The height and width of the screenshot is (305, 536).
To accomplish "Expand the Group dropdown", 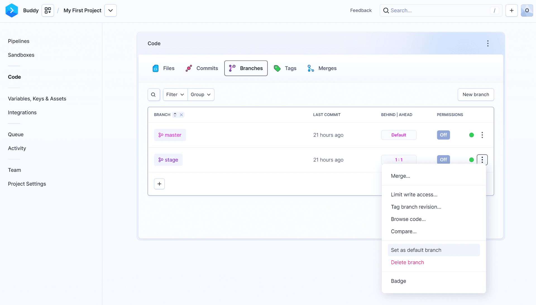I will [x=200, y=95].
